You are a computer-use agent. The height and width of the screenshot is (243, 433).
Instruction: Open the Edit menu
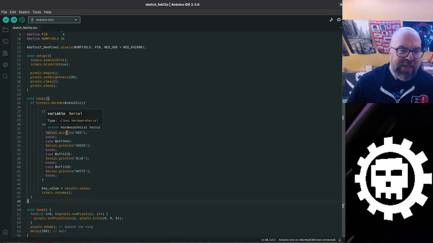click(13, 12)
